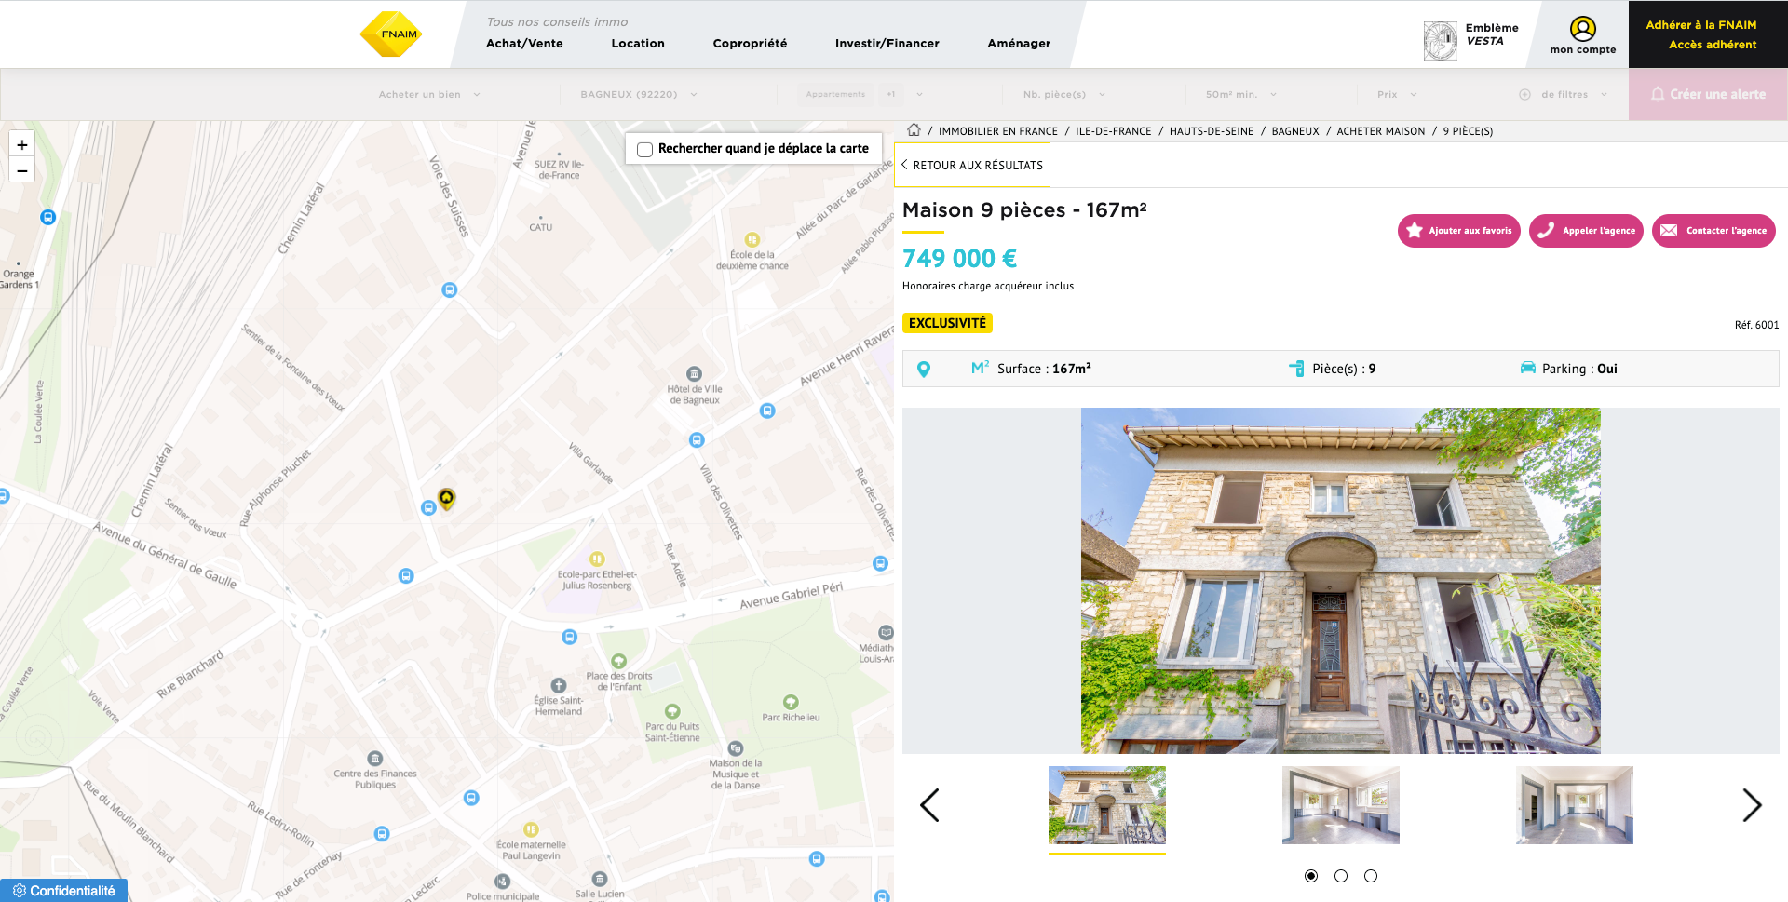Click the École de la deuxième chance marker
The width and height of the screenshot is (1788, 902).
click(x=752, y=240)
